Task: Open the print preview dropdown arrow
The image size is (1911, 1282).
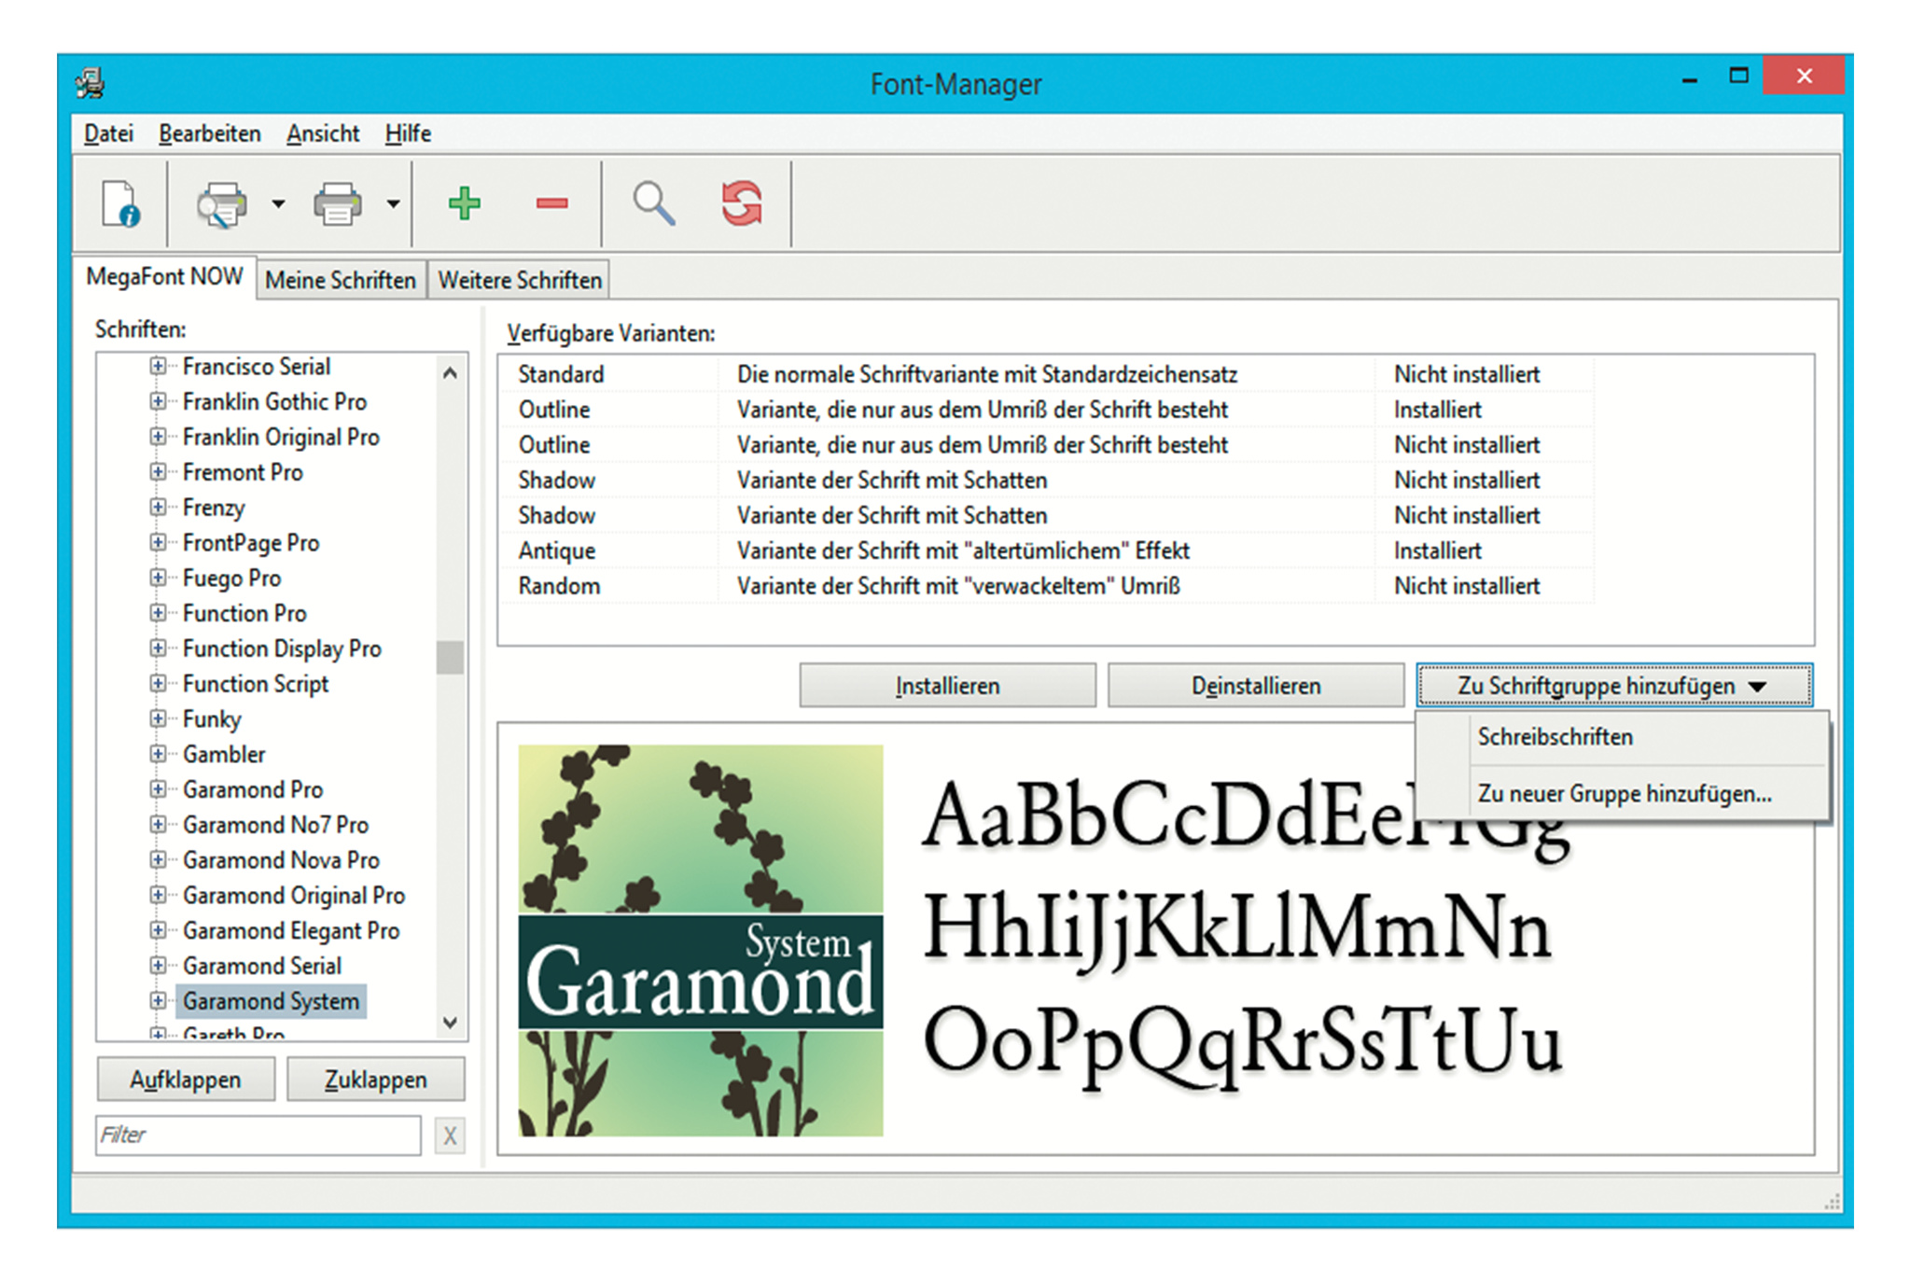Action: click(x=278, y=203)
